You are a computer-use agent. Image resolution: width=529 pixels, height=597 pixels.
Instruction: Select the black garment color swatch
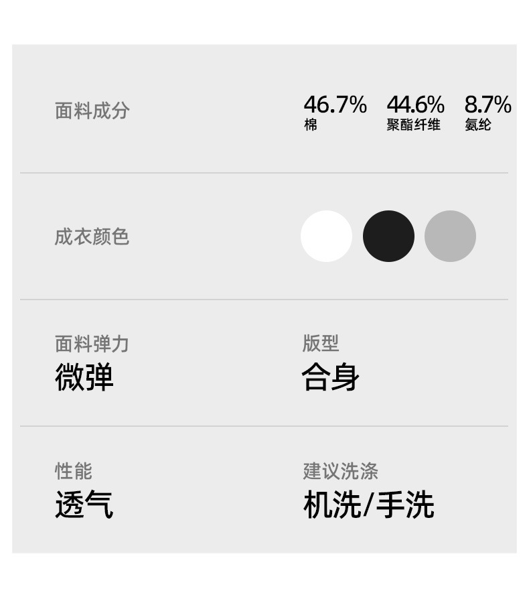coord(388,237)
